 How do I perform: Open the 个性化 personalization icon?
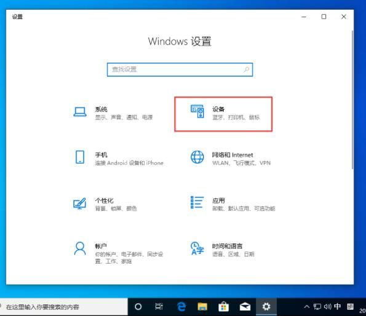79,203
